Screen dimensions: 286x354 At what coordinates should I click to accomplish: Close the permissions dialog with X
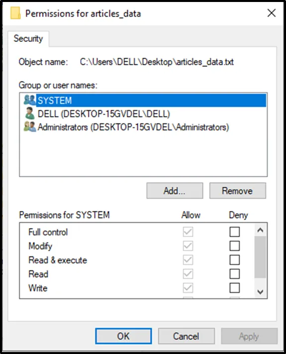[272, 13]
